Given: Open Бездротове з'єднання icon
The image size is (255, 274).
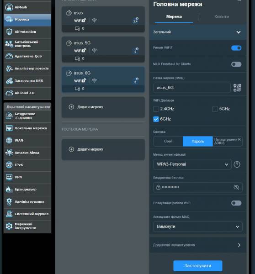Looking at the screenshot, I should pyautogui.click(x=9, y=116).
